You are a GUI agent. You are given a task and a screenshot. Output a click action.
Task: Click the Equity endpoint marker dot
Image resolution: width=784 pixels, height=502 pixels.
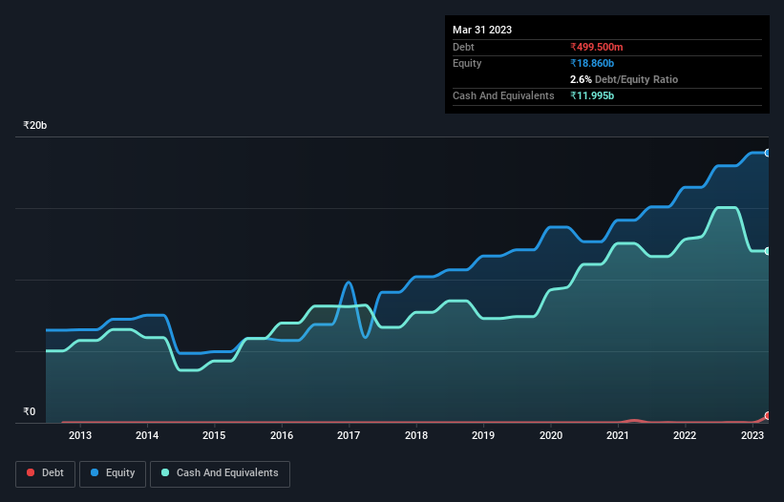click(768, 153)
